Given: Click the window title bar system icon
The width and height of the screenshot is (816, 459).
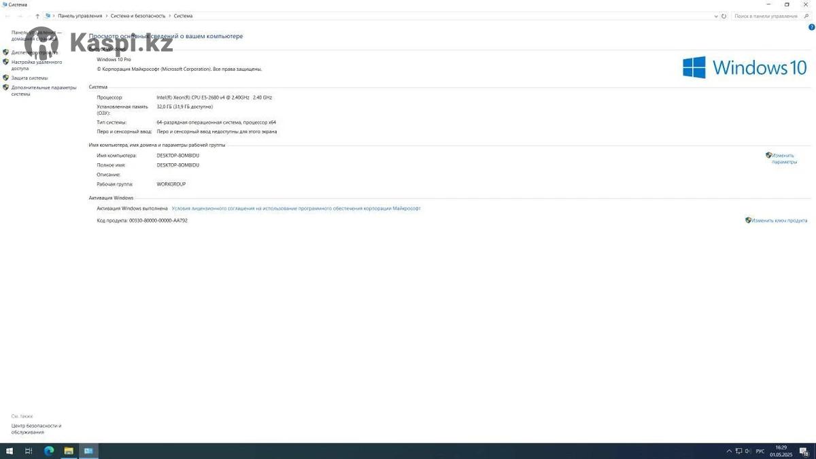Looking at the screenshot, I should pyautogui.click(x=4, y=4).
